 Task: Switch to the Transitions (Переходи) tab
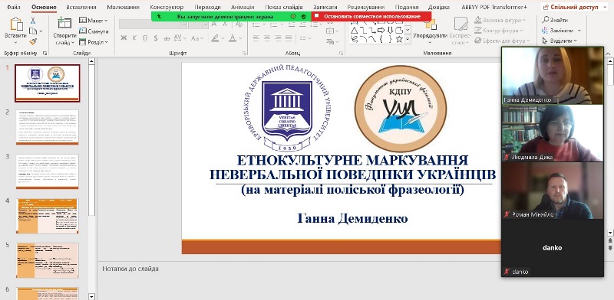click(207, 7)
